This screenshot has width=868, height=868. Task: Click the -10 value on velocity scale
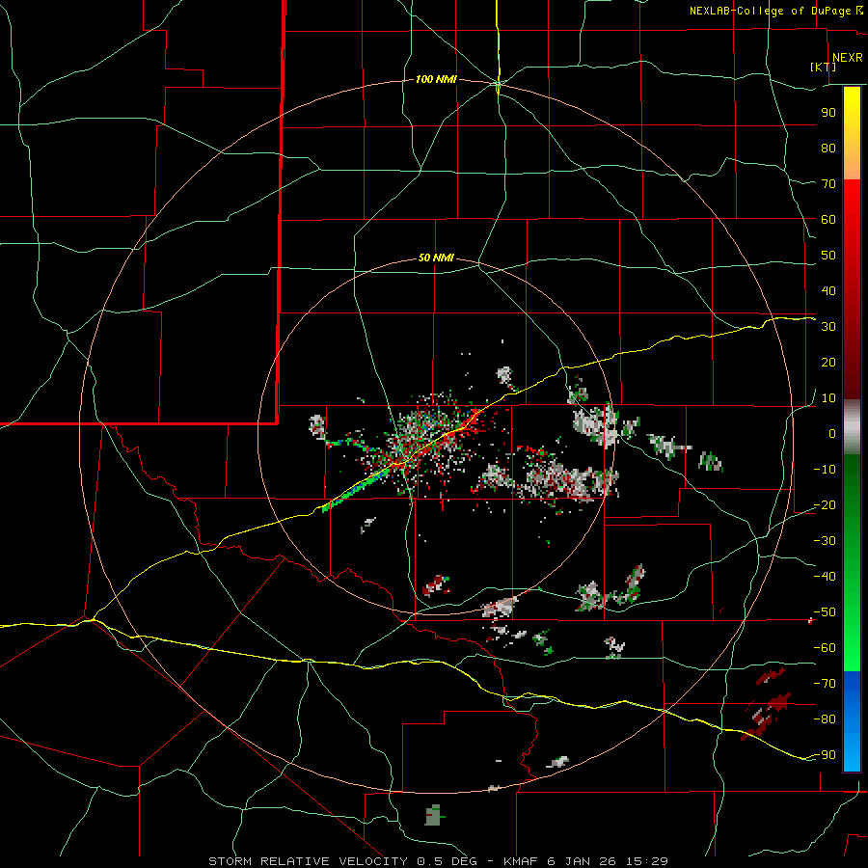coord(825,470)
